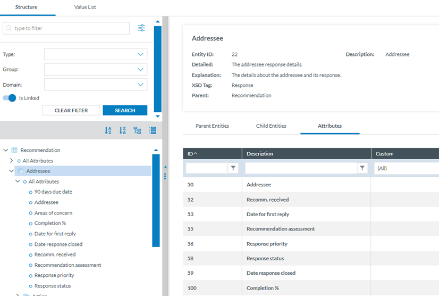This screenshot has height=296, width=439.
Task: Click the Description column filter icon
Action: click(x=362, y=168)
